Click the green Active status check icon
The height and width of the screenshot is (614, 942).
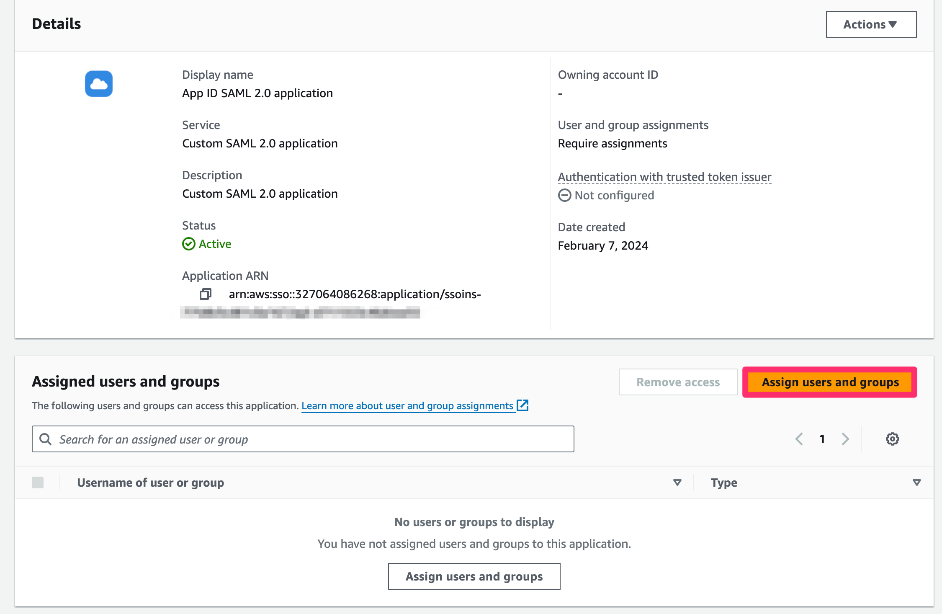189,244
